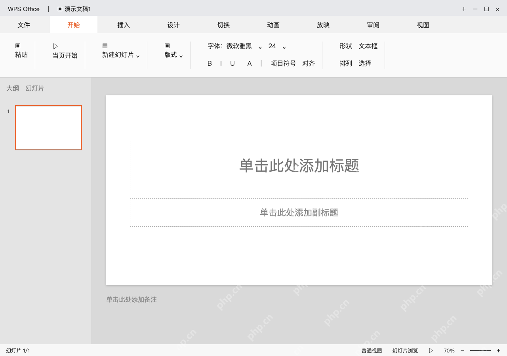Toggle italic formatting (I)
Image resolution: width=507 pixels, height=356 pixels.
coord(221,63)
